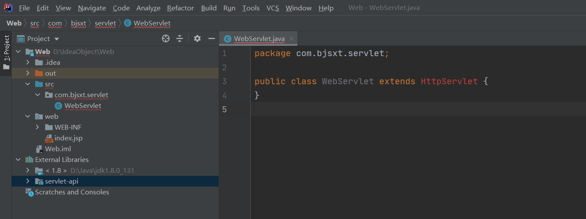Open the Refactor menu
The image size is (586, 219).
click(x=180, y=8)
